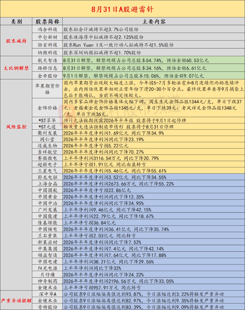Click the 股东减持 category cell
The width and height of the screenshot is (245, 310).
[16, 41]
